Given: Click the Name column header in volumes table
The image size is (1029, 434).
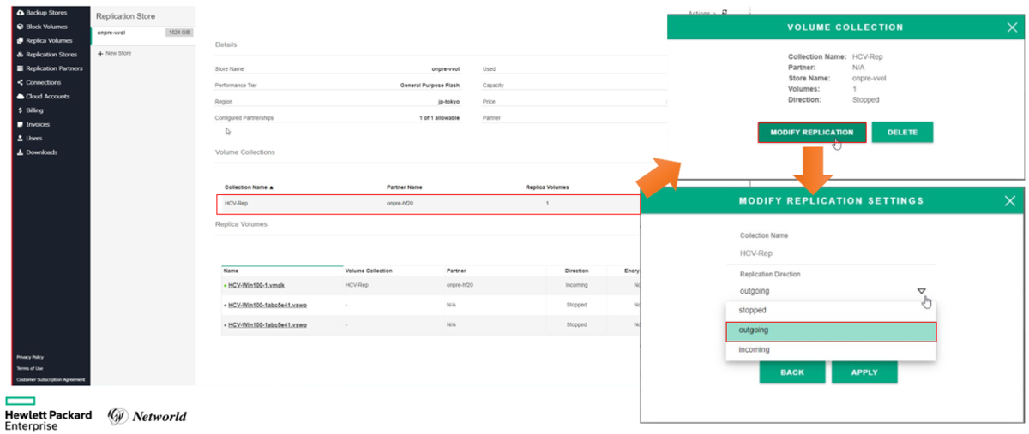Looking at the screenshot, I should coord(231,271).
